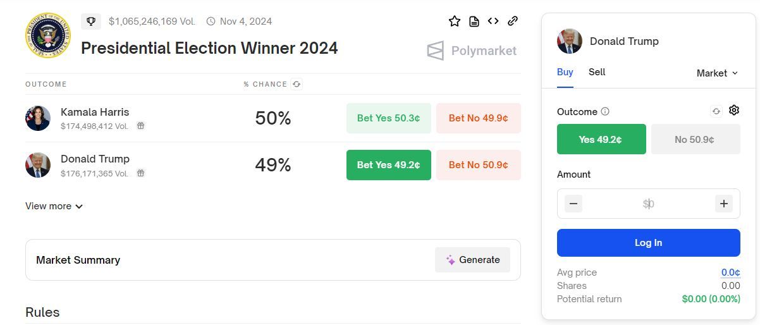This screenshot has width=760, height=325.
Task: Expand the View more outcomes list
Action: (54, 206)
